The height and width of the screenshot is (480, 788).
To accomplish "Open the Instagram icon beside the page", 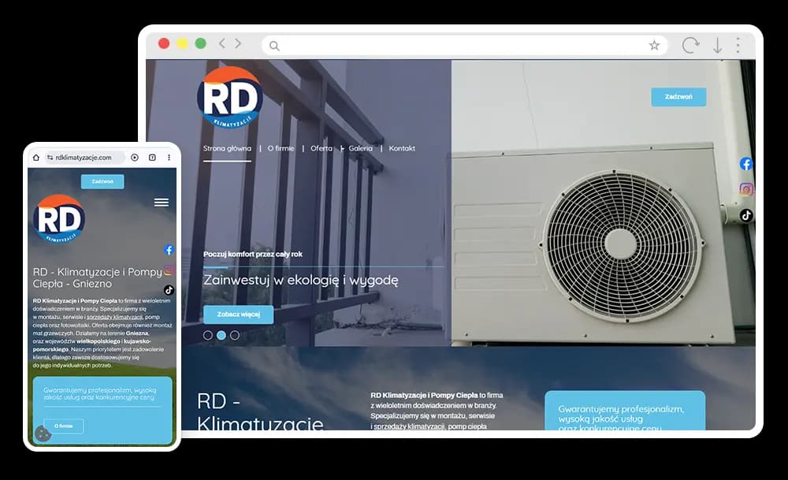I will (745, 190).
